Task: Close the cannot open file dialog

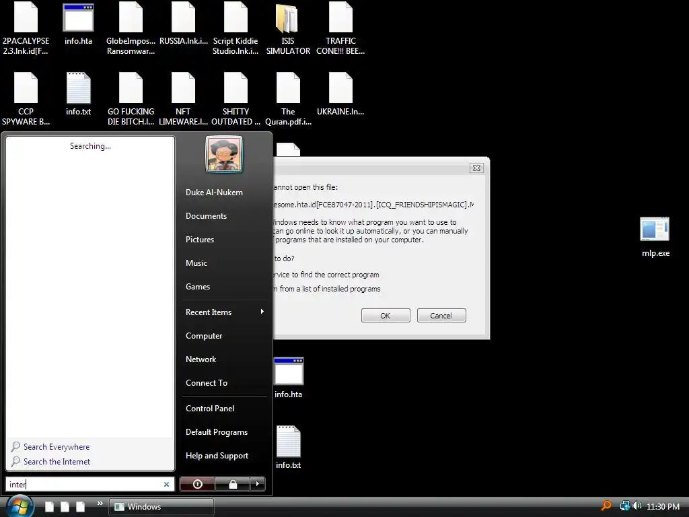Action: pos(476,168)
